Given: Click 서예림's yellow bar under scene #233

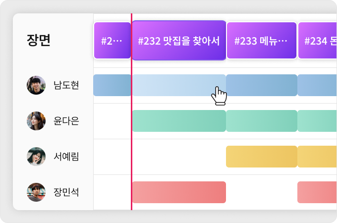Looking at the screenshot, I should point(261,157).
